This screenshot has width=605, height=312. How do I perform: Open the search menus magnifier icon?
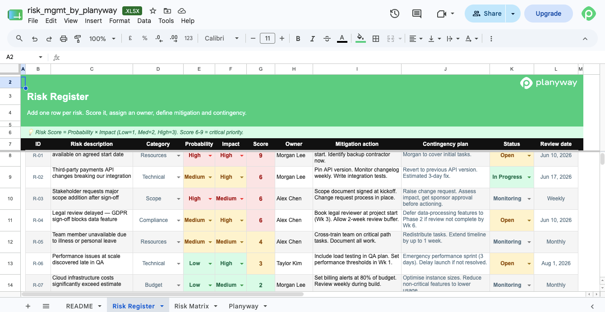tap(19, 39)
